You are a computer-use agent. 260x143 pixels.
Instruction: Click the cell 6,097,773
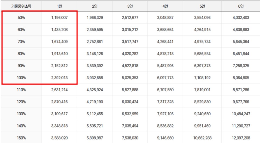pyautogui.click(x=165, y=78)
